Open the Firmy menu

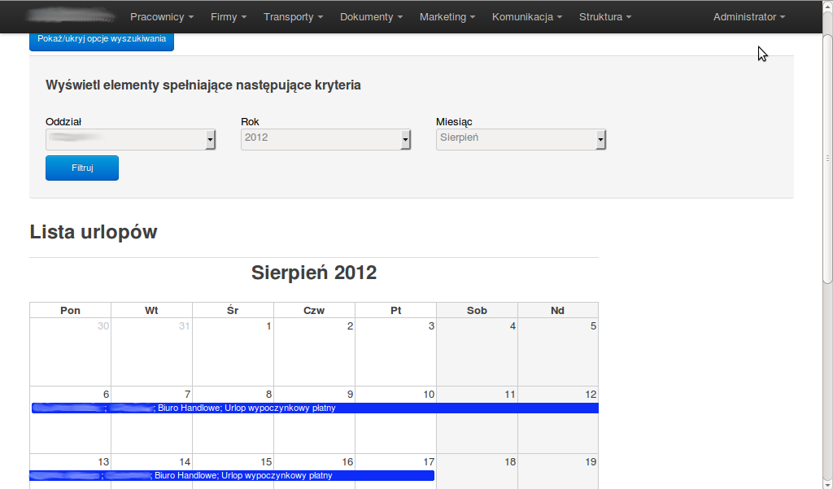228,17
